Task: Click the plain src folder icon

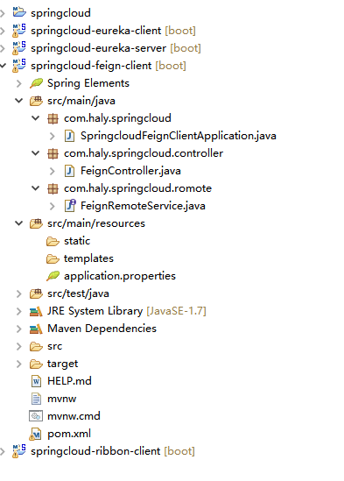Action: pyautogui.click(x=36, y=346)
